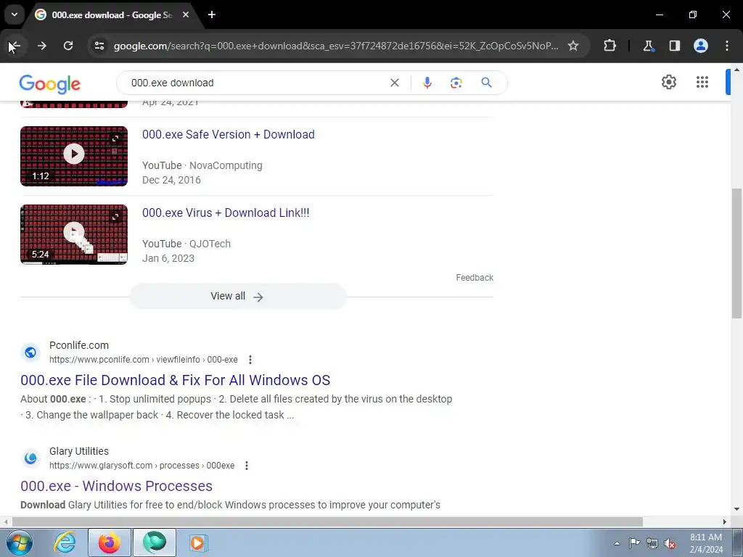Click the scroll down arrow

[x=737, y=510]
